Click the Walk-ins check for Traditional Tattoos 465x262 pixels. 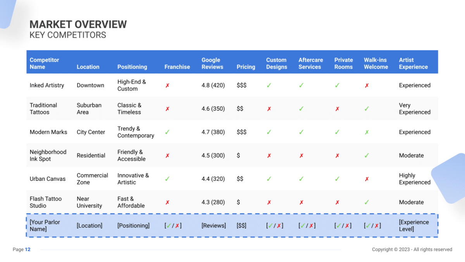367,109
